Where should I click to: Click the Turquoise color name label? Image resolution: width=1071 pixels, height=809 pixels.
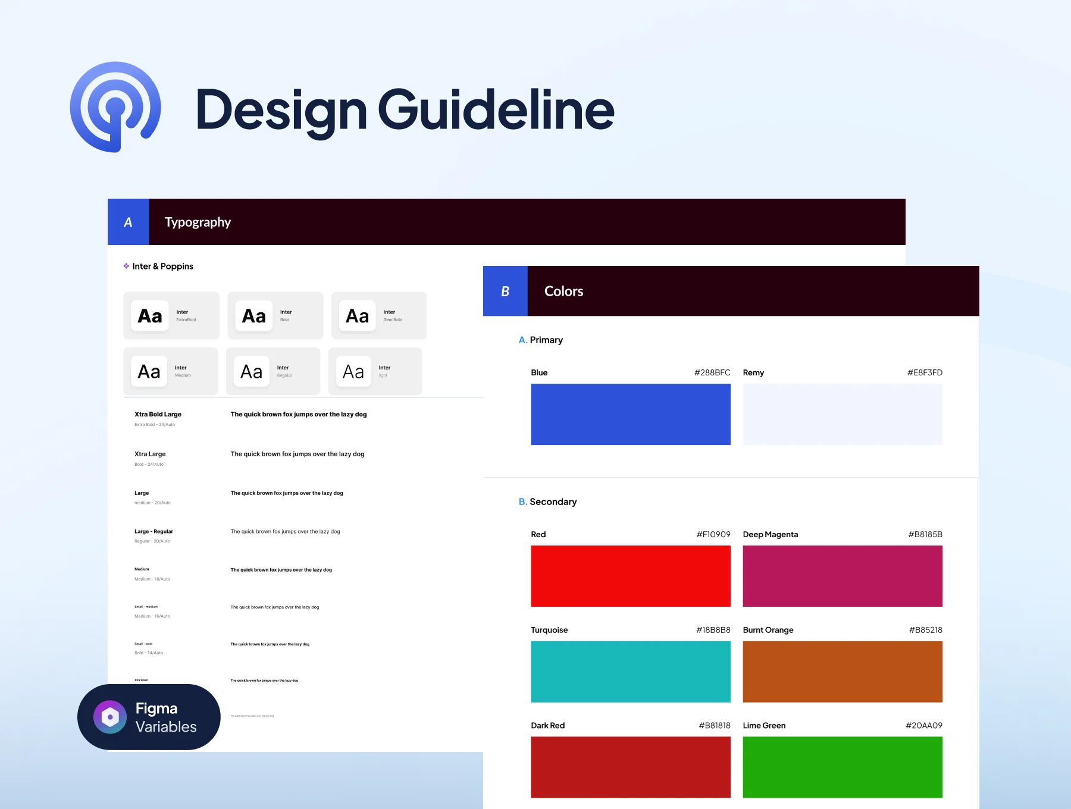click(549, 630)
